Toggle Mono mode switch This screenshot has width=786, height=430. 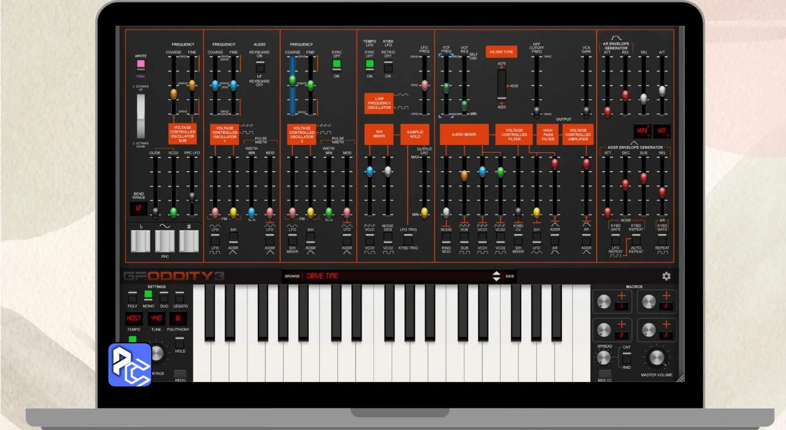click(x=148, y=297)
